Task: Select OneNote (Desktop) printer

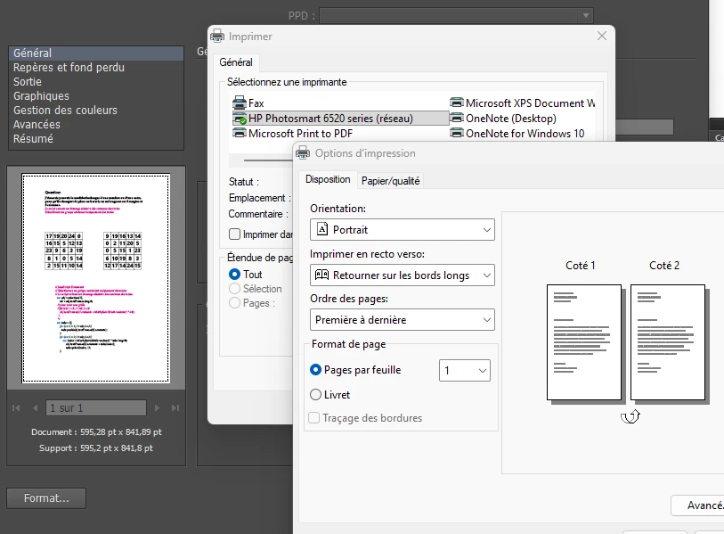Action: pos(503,119)
